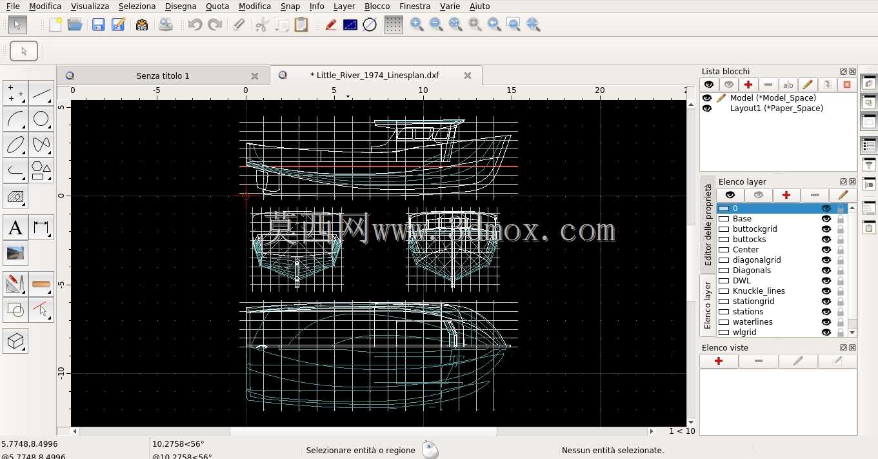Image resolution: width=878 pixels, height=459 pixels.
Task: Click the color swatch of layer stationgrid
Action: tap(724, 301)
